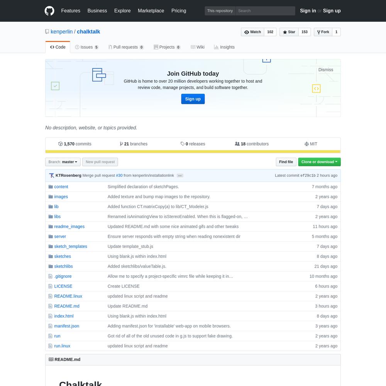Open the kenperlin owner link

click(61, 32)
